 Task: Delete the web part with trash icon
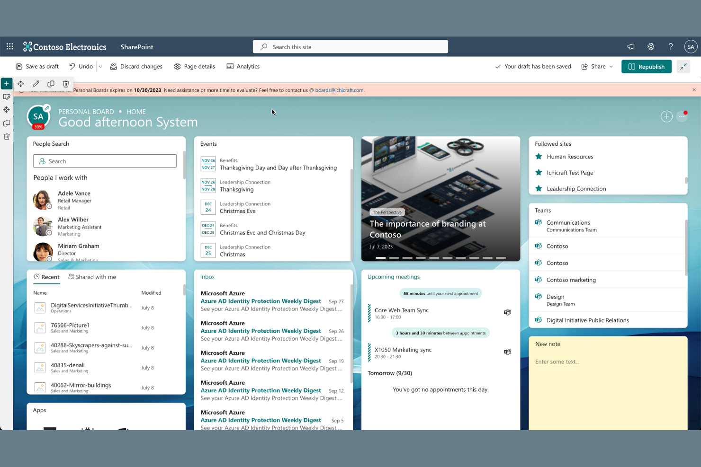(66, 84)
